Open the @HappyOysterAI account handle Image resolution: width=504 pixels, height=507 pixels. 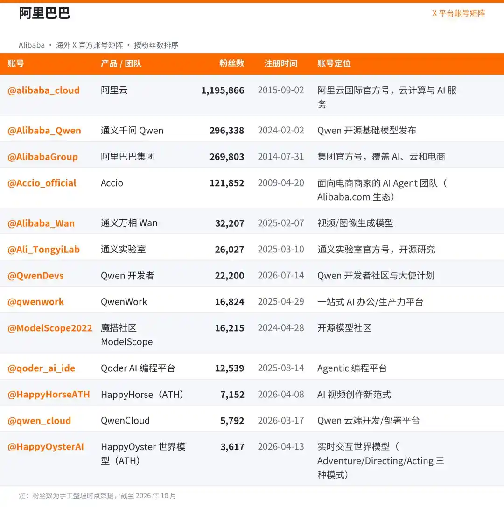click(x=46, y=447)
